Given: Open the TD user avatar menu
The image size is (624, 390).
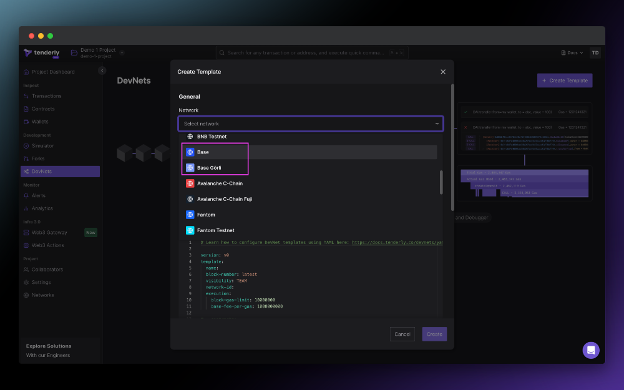Looking at the screenshot, I should (595, 52).
